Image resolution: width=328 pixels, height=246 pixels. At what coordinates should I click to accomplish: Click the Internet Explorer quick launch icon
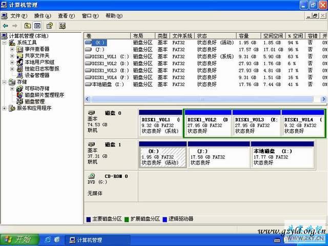pyautogui.click(x=48, y=240)
